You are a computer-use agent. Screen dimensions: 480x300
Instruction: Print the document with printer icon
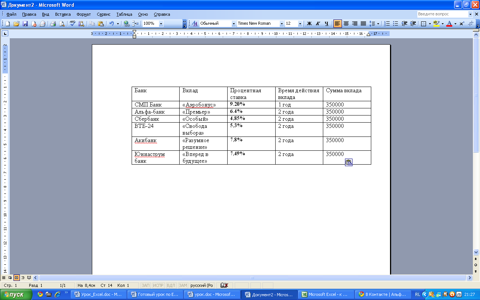pyautogui.click(x=53, y=23)
